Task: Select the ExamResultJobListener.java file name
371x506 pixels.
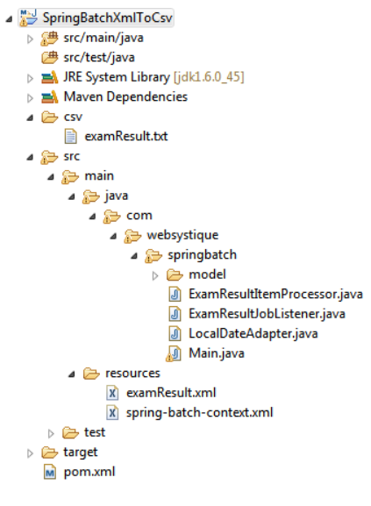Action: (268, 314)
